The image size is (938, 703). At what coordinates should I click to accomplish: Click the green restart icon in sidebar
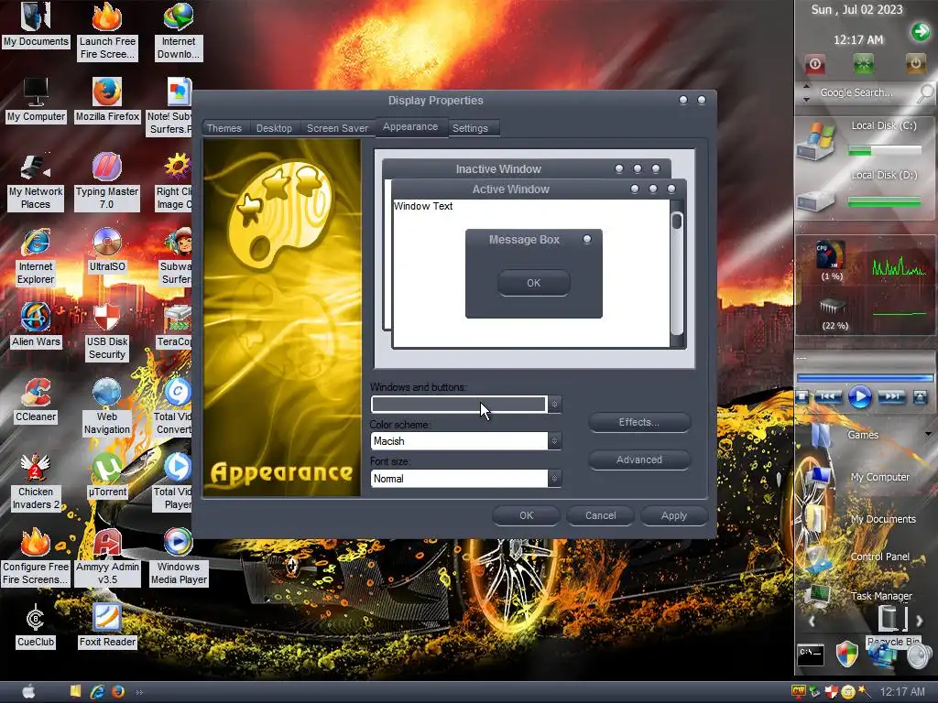click(863, 64)
